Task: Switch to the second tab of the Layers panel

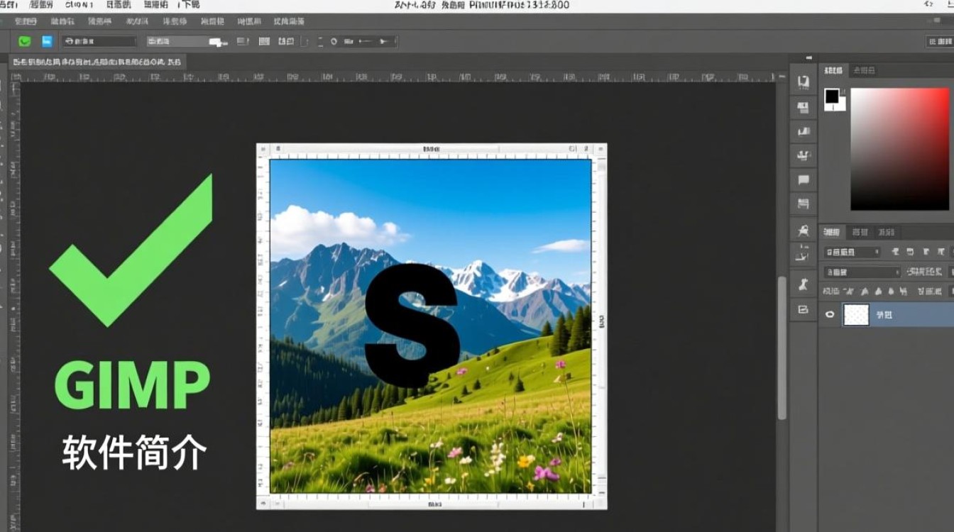Action: [860, 232]
